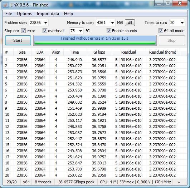190x188 pixels.
Task: Click the LinX app icon in title bar
Action: pos(5,5)
